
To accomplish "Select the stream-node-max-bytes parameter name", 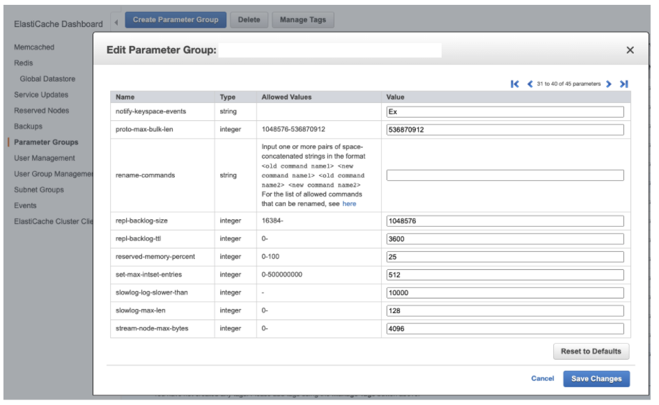I will coord(152,328).
